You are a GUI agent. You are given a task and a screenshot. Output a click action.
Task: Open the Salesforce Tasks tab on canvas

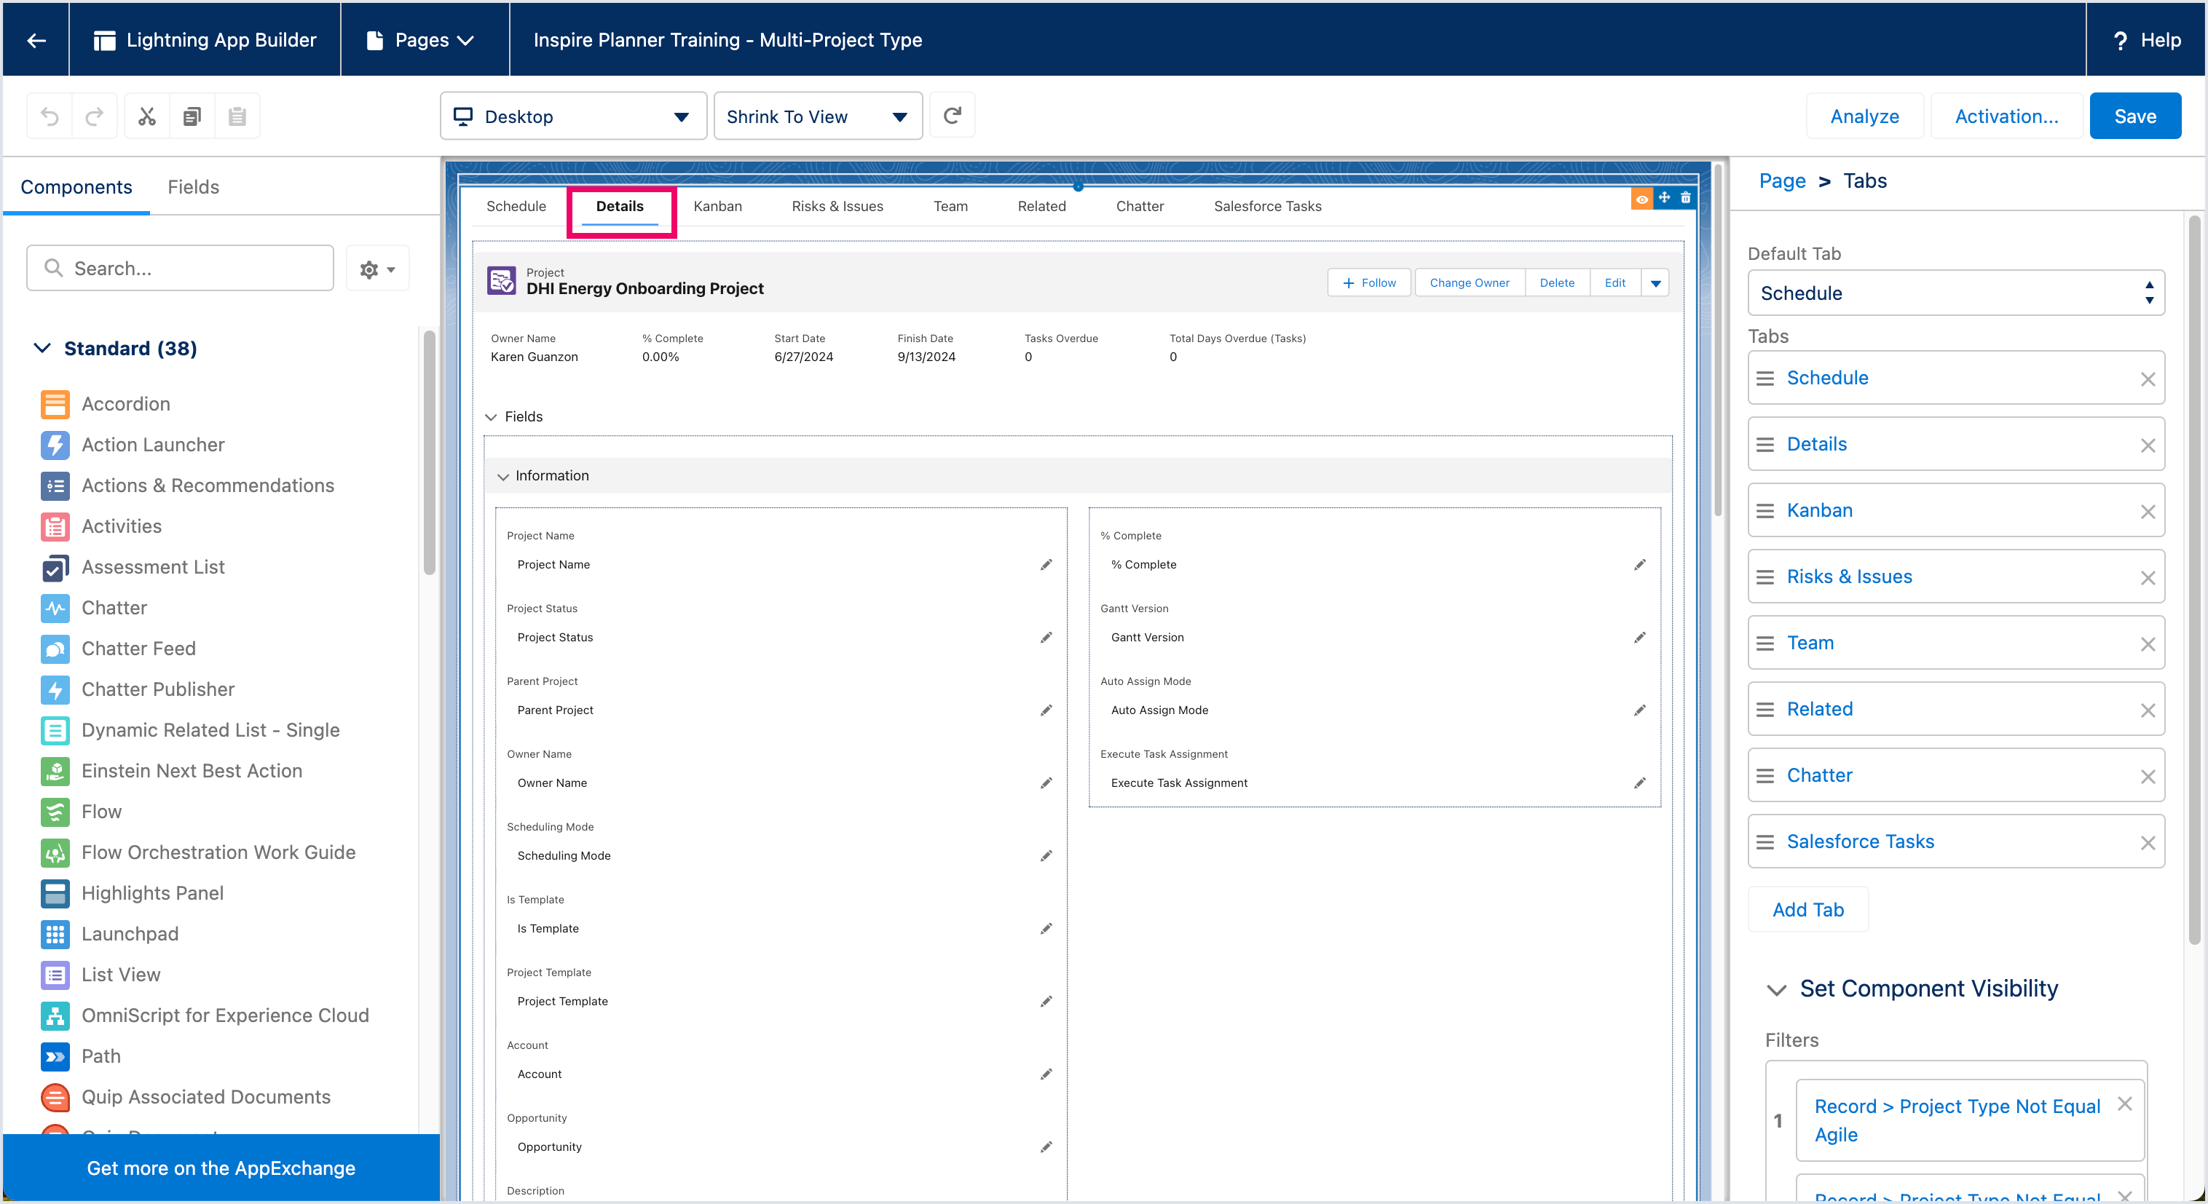click(x=1268, y=207)
